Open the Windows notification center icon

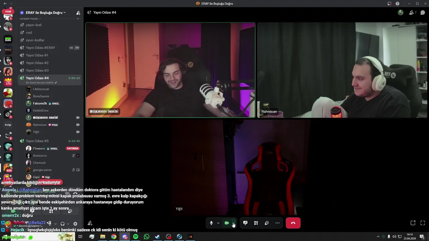point(422,237)
